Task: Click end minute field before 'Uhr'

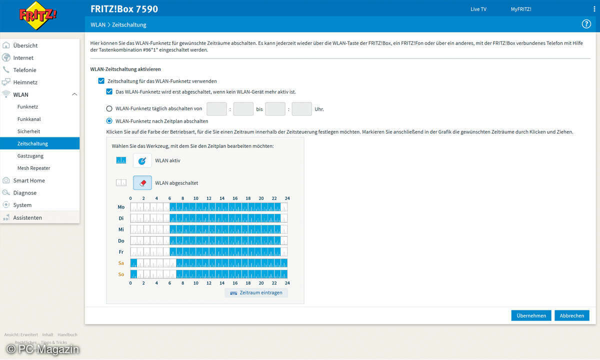Action: tap(302, 108)
